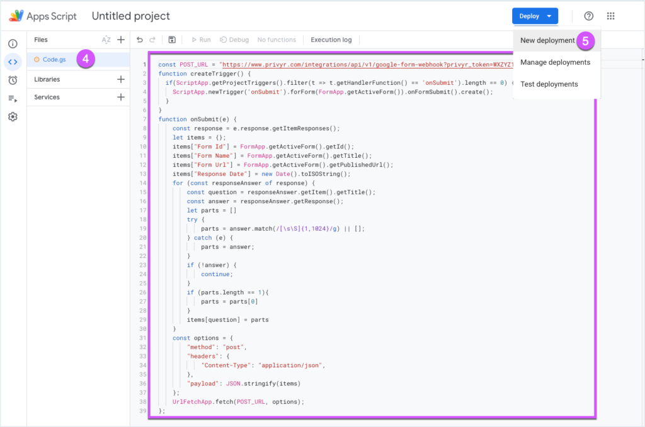The width and height of the screenshot is (645, 427).
Task: Click the Apps Script logo
Action: click(x=16, y=16)
